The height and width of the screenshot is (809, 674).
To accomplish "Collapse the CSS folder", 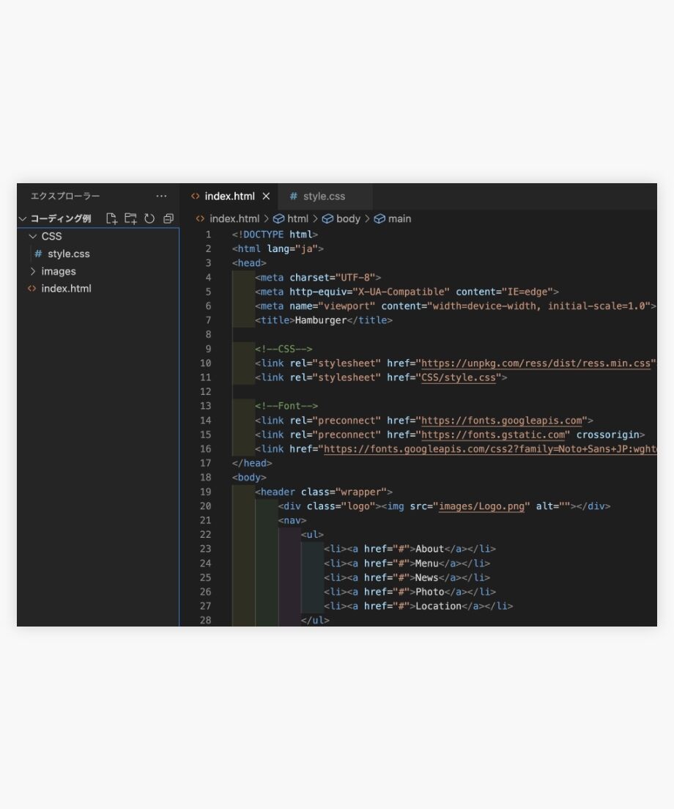I will coord(33,236).
